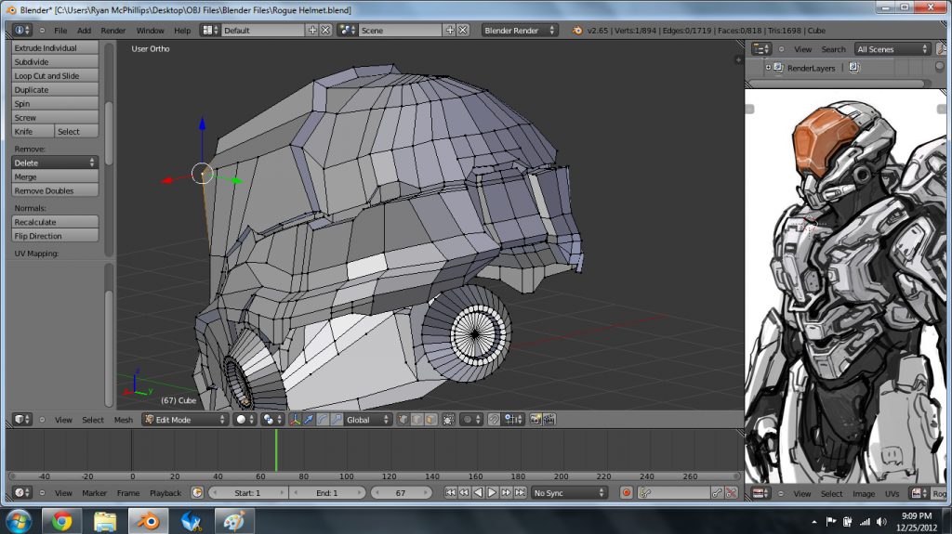952x534 pixels.
Task: Browse screen layouts icon button
Action: click(x=209, y=31)
